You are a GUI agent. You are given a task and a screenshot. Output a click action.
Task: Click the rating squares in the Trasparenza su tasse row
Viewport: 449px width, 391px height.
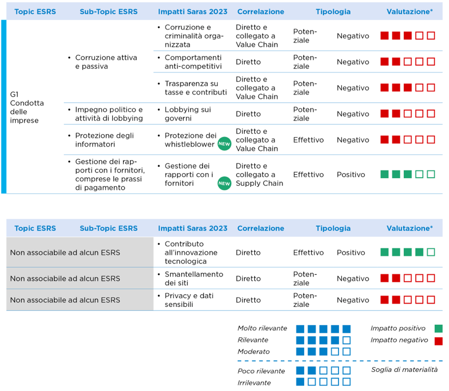point(408,88)
